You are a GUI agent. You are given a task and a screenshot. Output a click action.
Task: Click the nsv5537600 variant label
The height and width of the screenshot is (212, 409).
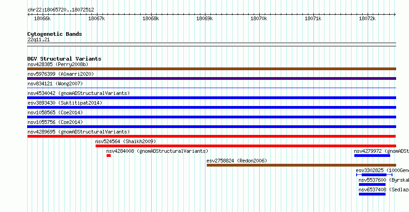[x=384, y=180]
